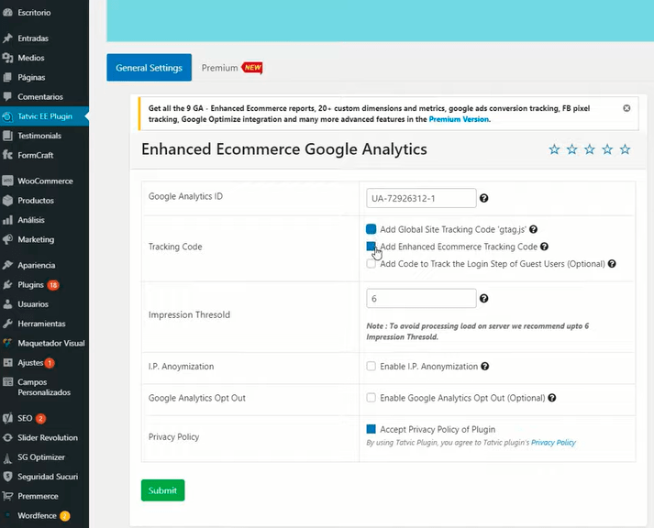Enable I.P. Anonymization checkbox

point(371,366)
